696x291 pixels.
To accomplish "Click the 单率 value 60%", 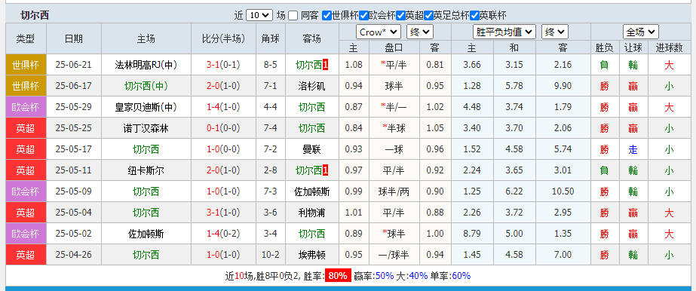I will click(x=461, y=275).
